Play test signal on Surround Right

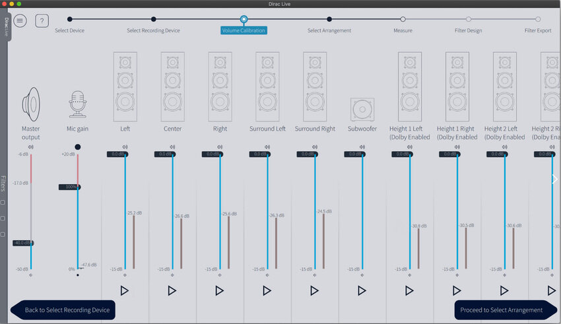tap(314, 290)
